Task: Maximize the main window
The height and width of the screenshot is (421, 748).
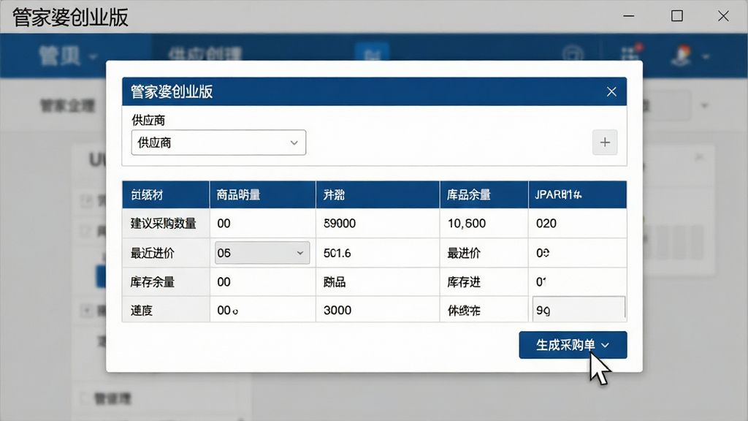Action: (676, 16)
